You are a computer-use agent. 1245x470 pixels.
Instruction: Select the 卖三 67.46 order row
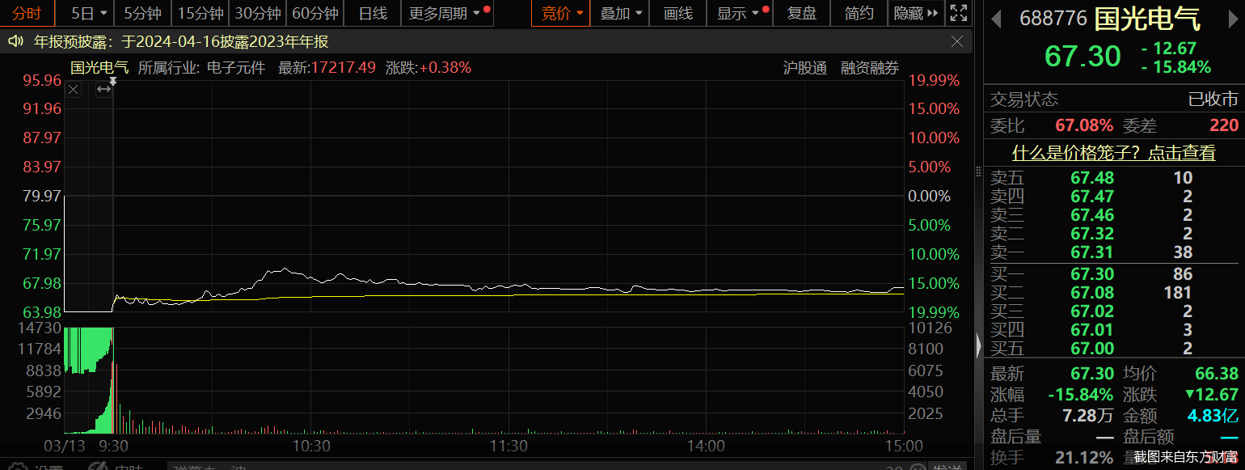pyautogui.click(x=1114, y=215)
